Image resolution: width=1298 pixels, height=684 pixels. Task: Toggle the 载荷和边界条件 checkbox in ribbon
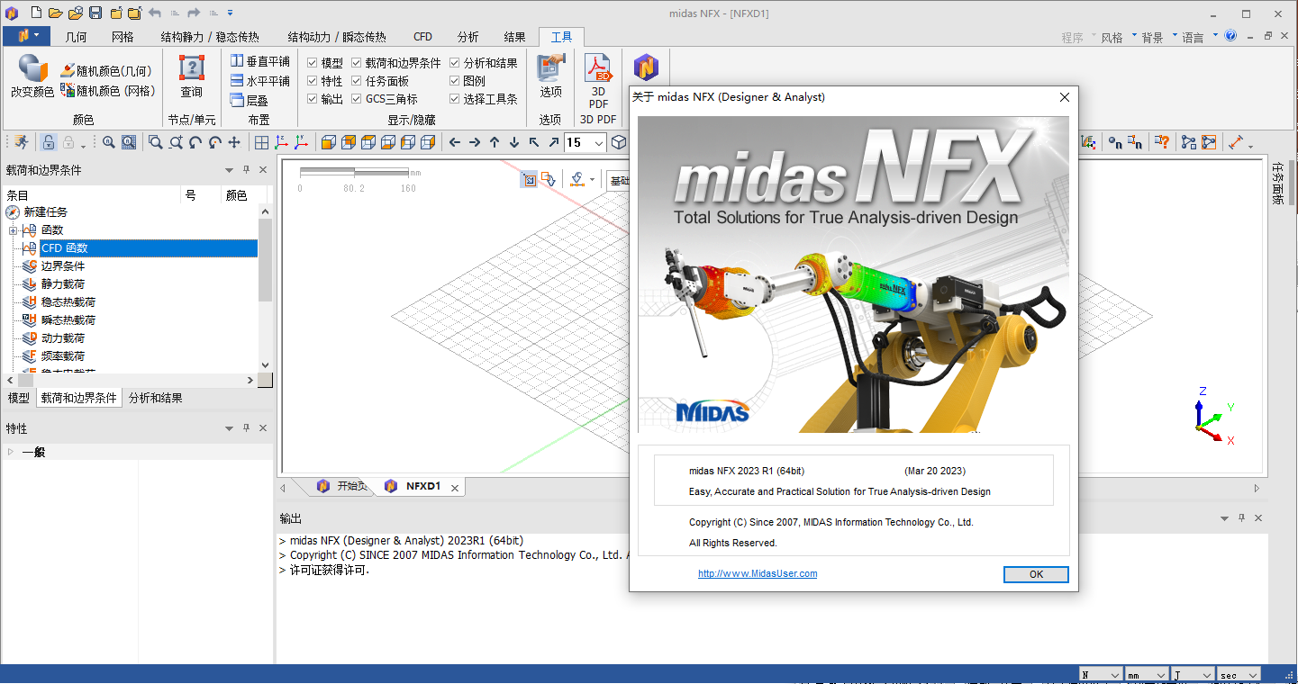tap(357, 63)
